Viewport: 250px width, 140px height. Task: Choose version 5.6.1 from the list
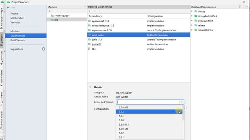[x=149, y=116]
